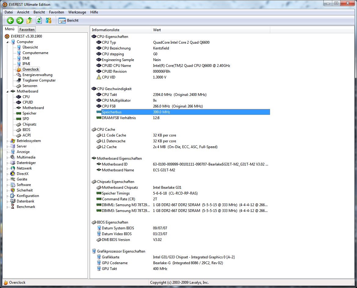The height and width of the screenshot is (288, 357).
Task: Select the Computername tree item
Action: (x=35, y=53)
